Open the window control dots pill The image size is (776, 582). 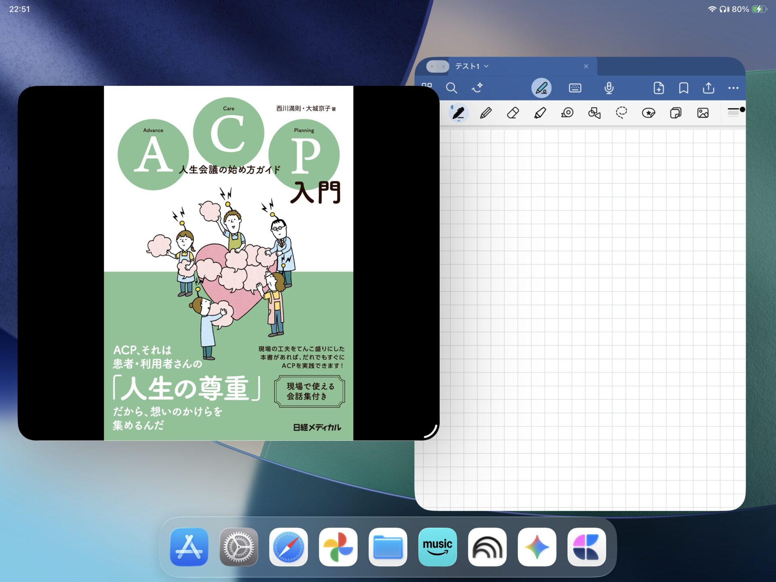point(437,66)
